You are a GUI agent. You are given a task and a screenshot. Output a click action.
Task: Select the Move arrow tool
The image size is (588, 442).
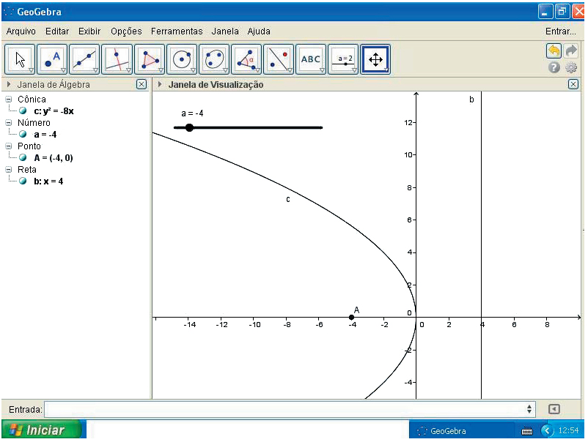21,59
